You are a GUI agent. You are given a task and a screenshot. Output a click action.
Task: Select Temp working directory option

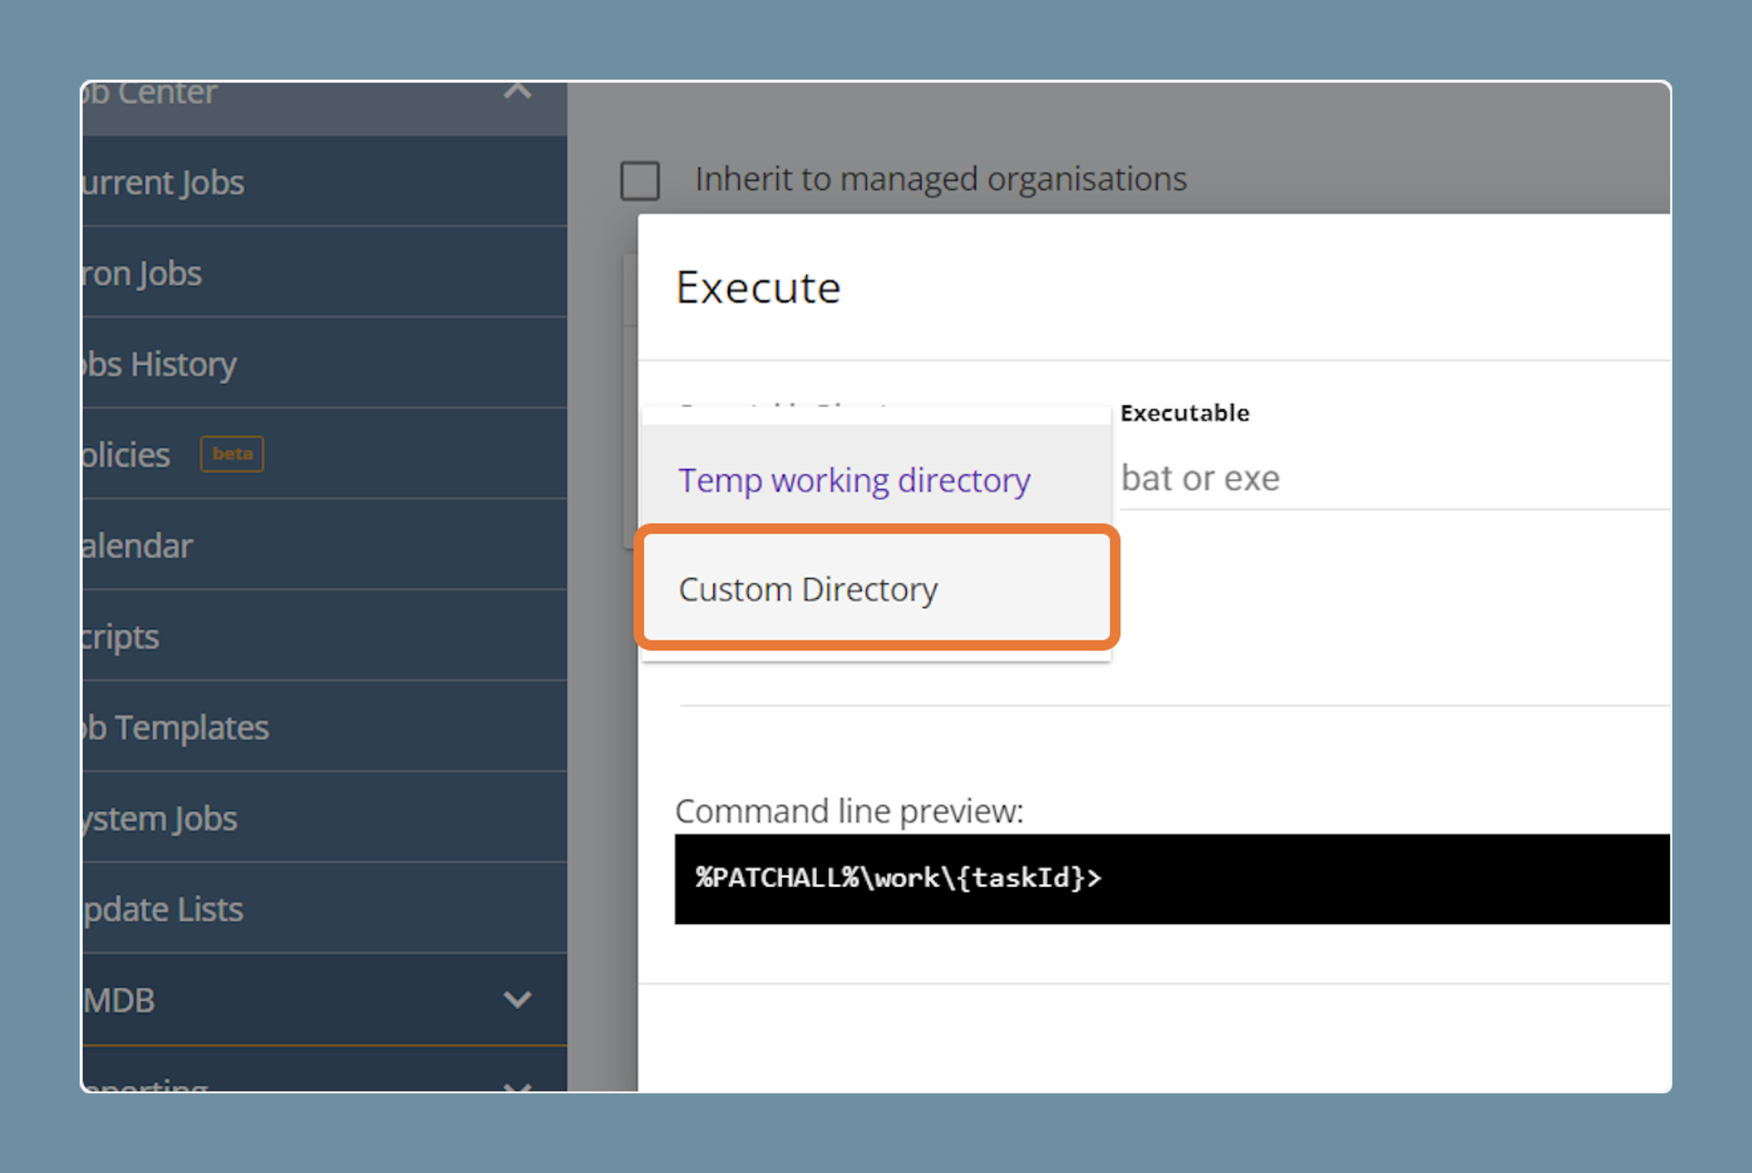pos(876,480)
